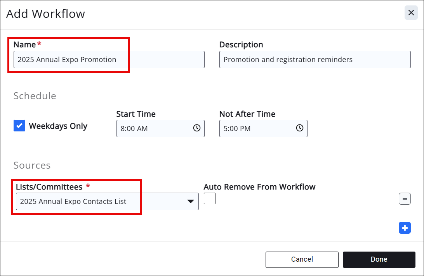Click the Lists/Committees field label
Image resolution: width=424 pixels, height=276 pixels.
tap(49, 187)
